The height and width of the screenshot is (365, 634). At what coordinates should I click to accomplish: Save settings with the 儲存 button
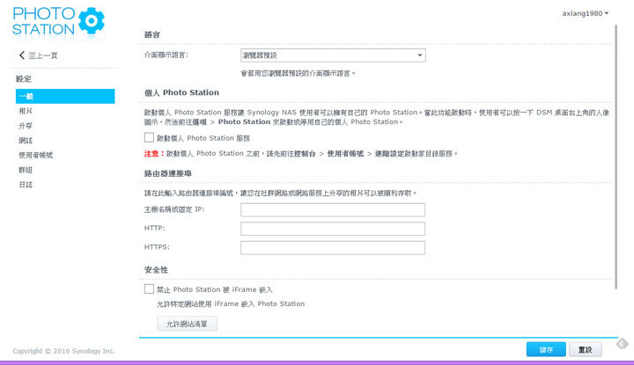point(546,349)
